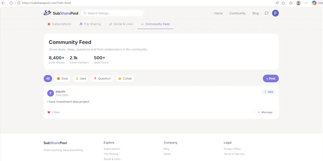Click the footer 'Explore' heading
This screenshot has width=323, height=161.
click(x=109, y=142)
